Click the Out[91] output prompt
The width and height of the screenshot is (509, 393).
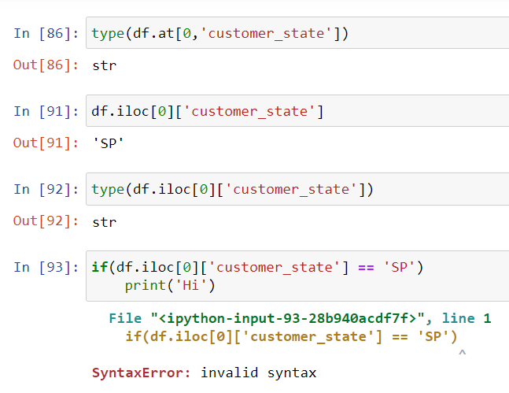(x=46, y=143)
